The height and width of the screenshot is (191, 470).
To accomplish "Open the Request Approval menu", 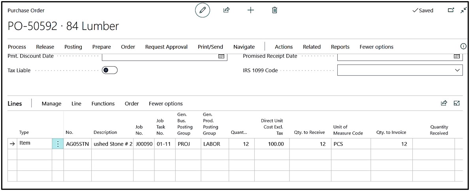I will pos(166,47).
